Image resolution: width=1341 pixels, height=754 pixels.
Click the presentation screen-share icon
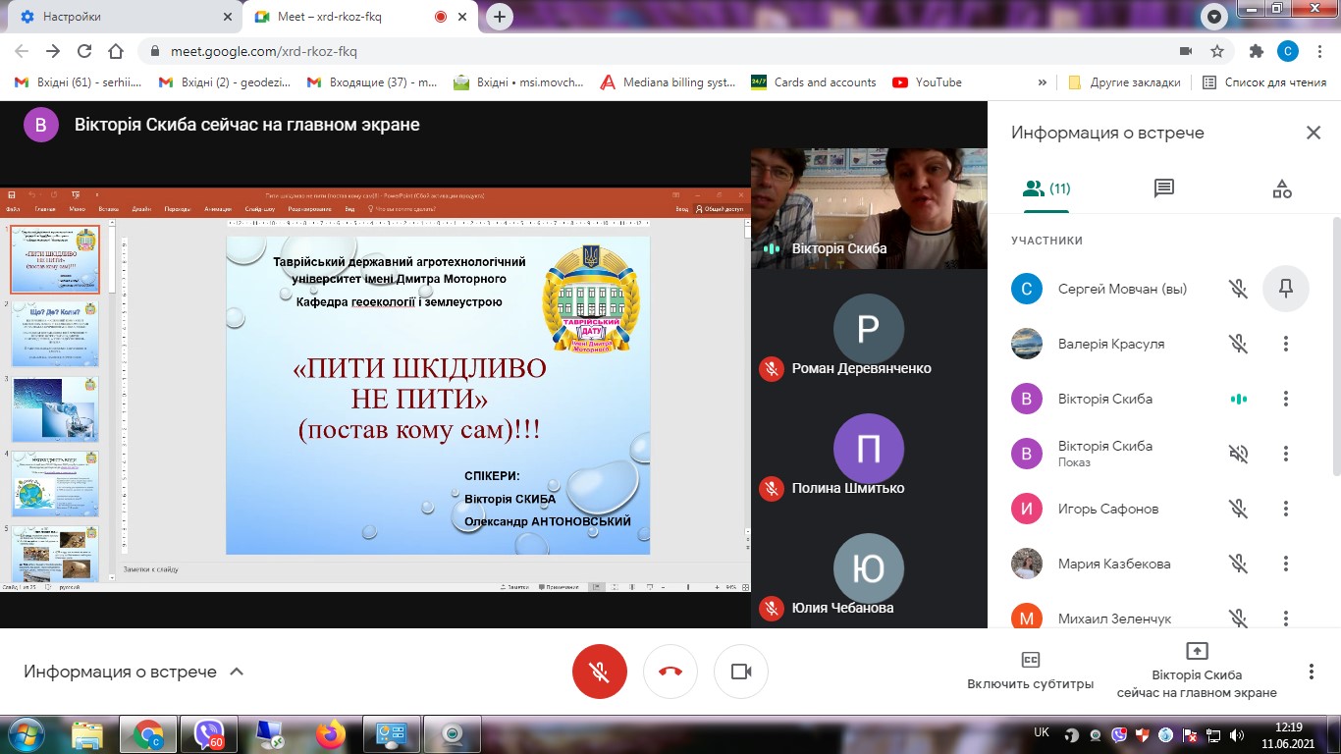tap(1197, 652)
